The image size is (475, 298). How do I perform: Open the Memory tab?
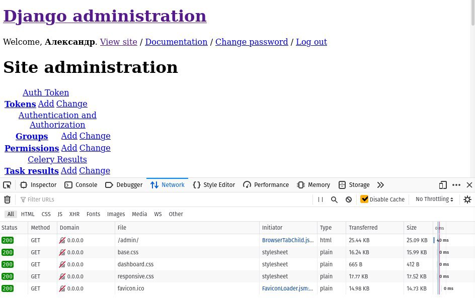click(313, 185)
